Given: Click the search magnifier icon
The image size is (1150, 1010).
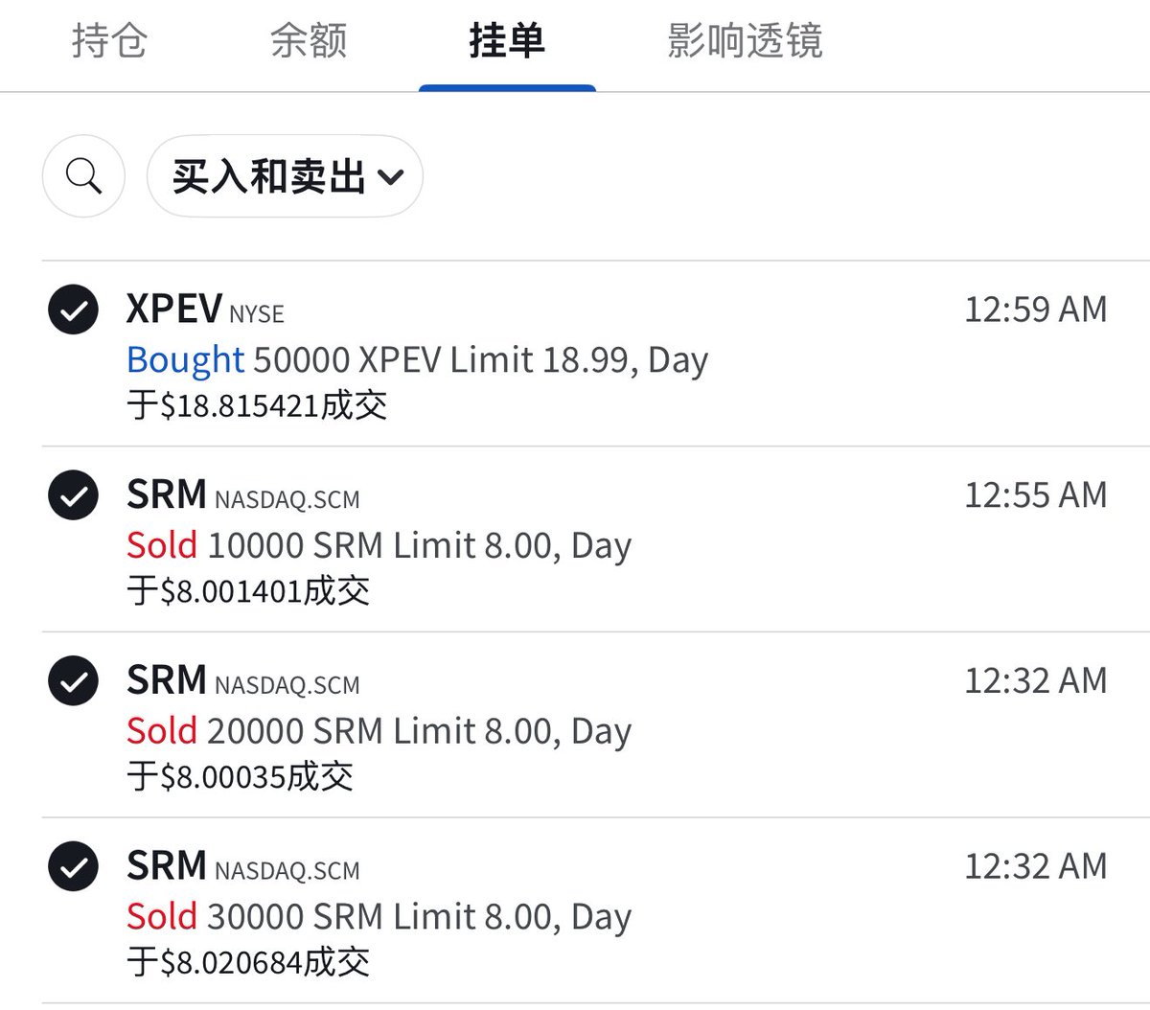Looking at the screenshot, I should click(83, 176).
